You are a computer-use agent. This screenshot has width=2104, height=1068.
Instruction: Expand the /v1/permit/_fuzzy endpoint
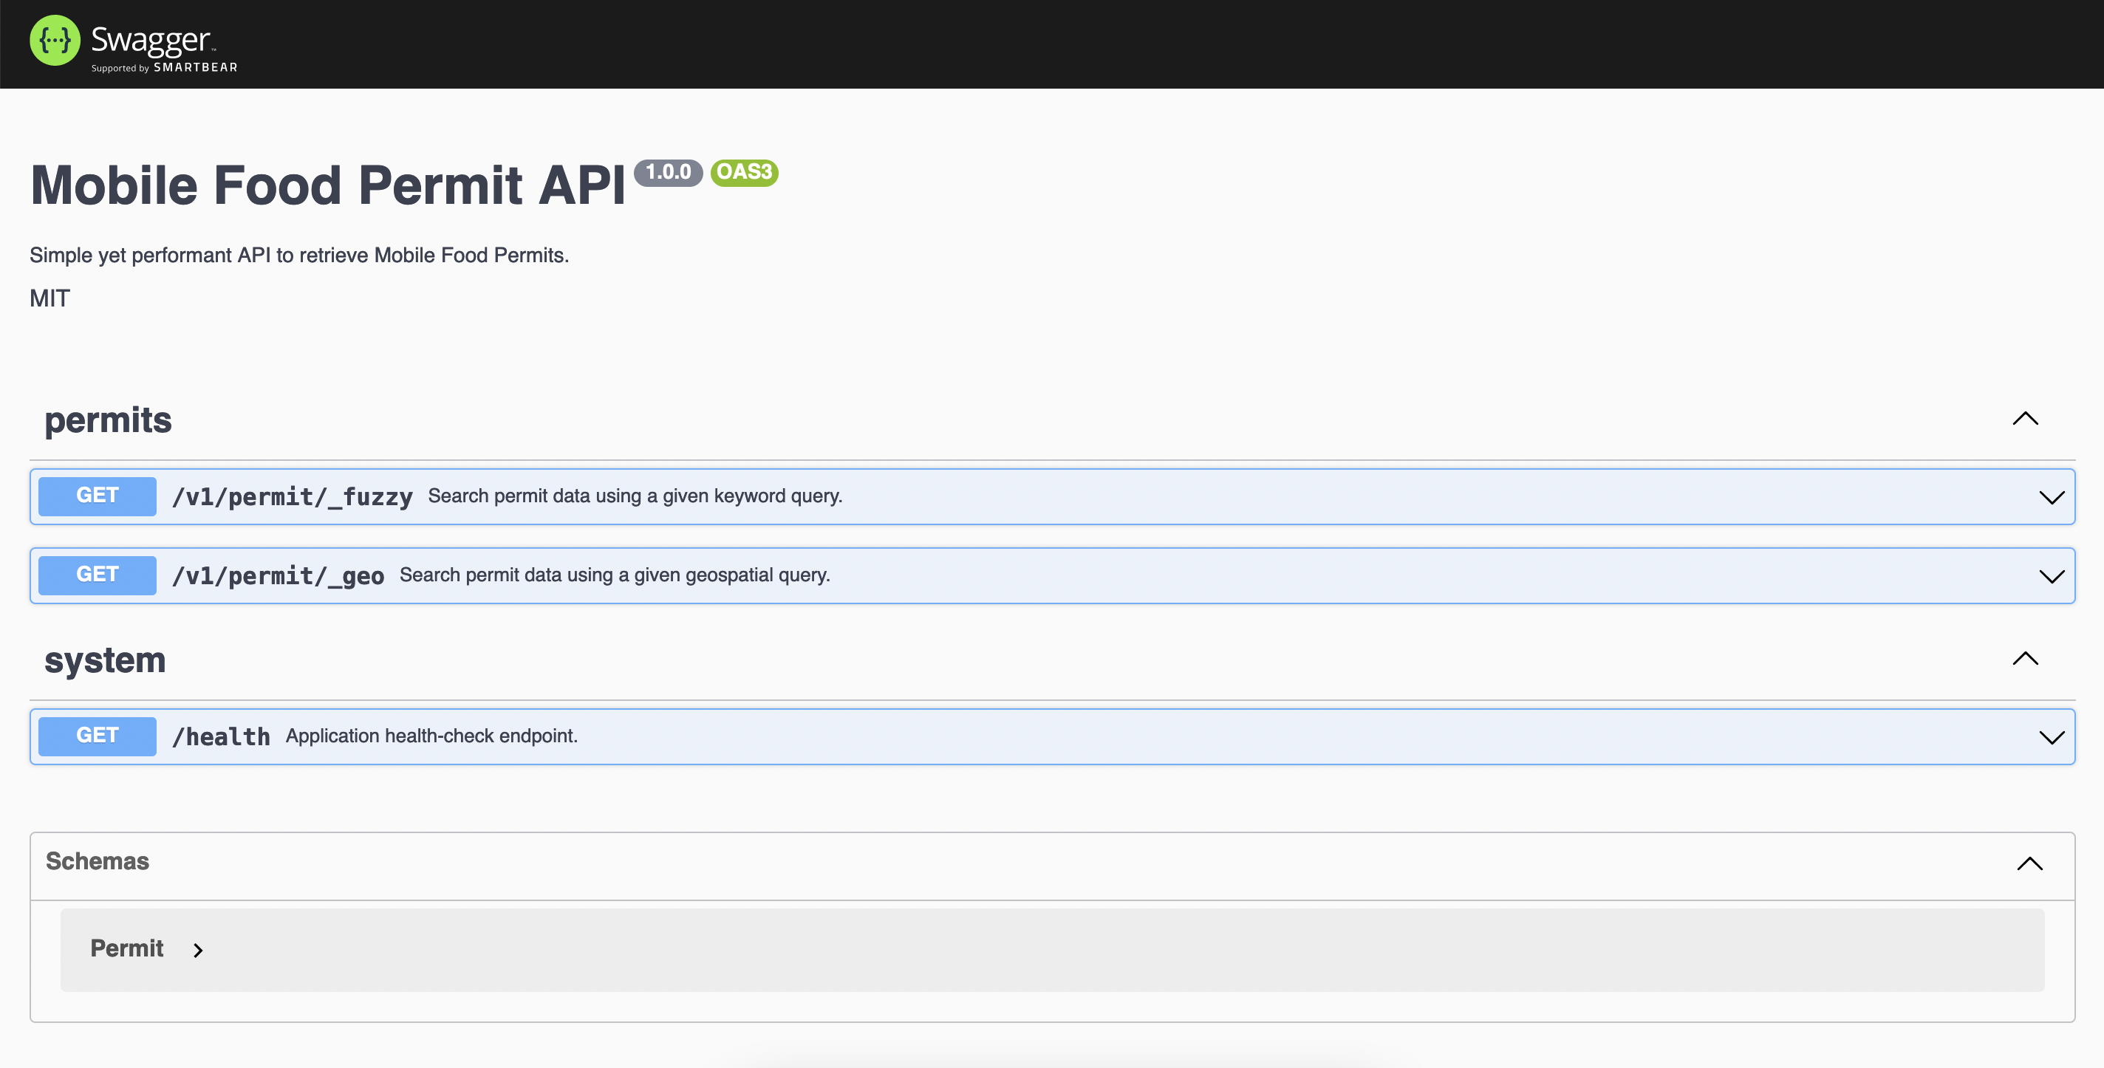coord(2052,496)
